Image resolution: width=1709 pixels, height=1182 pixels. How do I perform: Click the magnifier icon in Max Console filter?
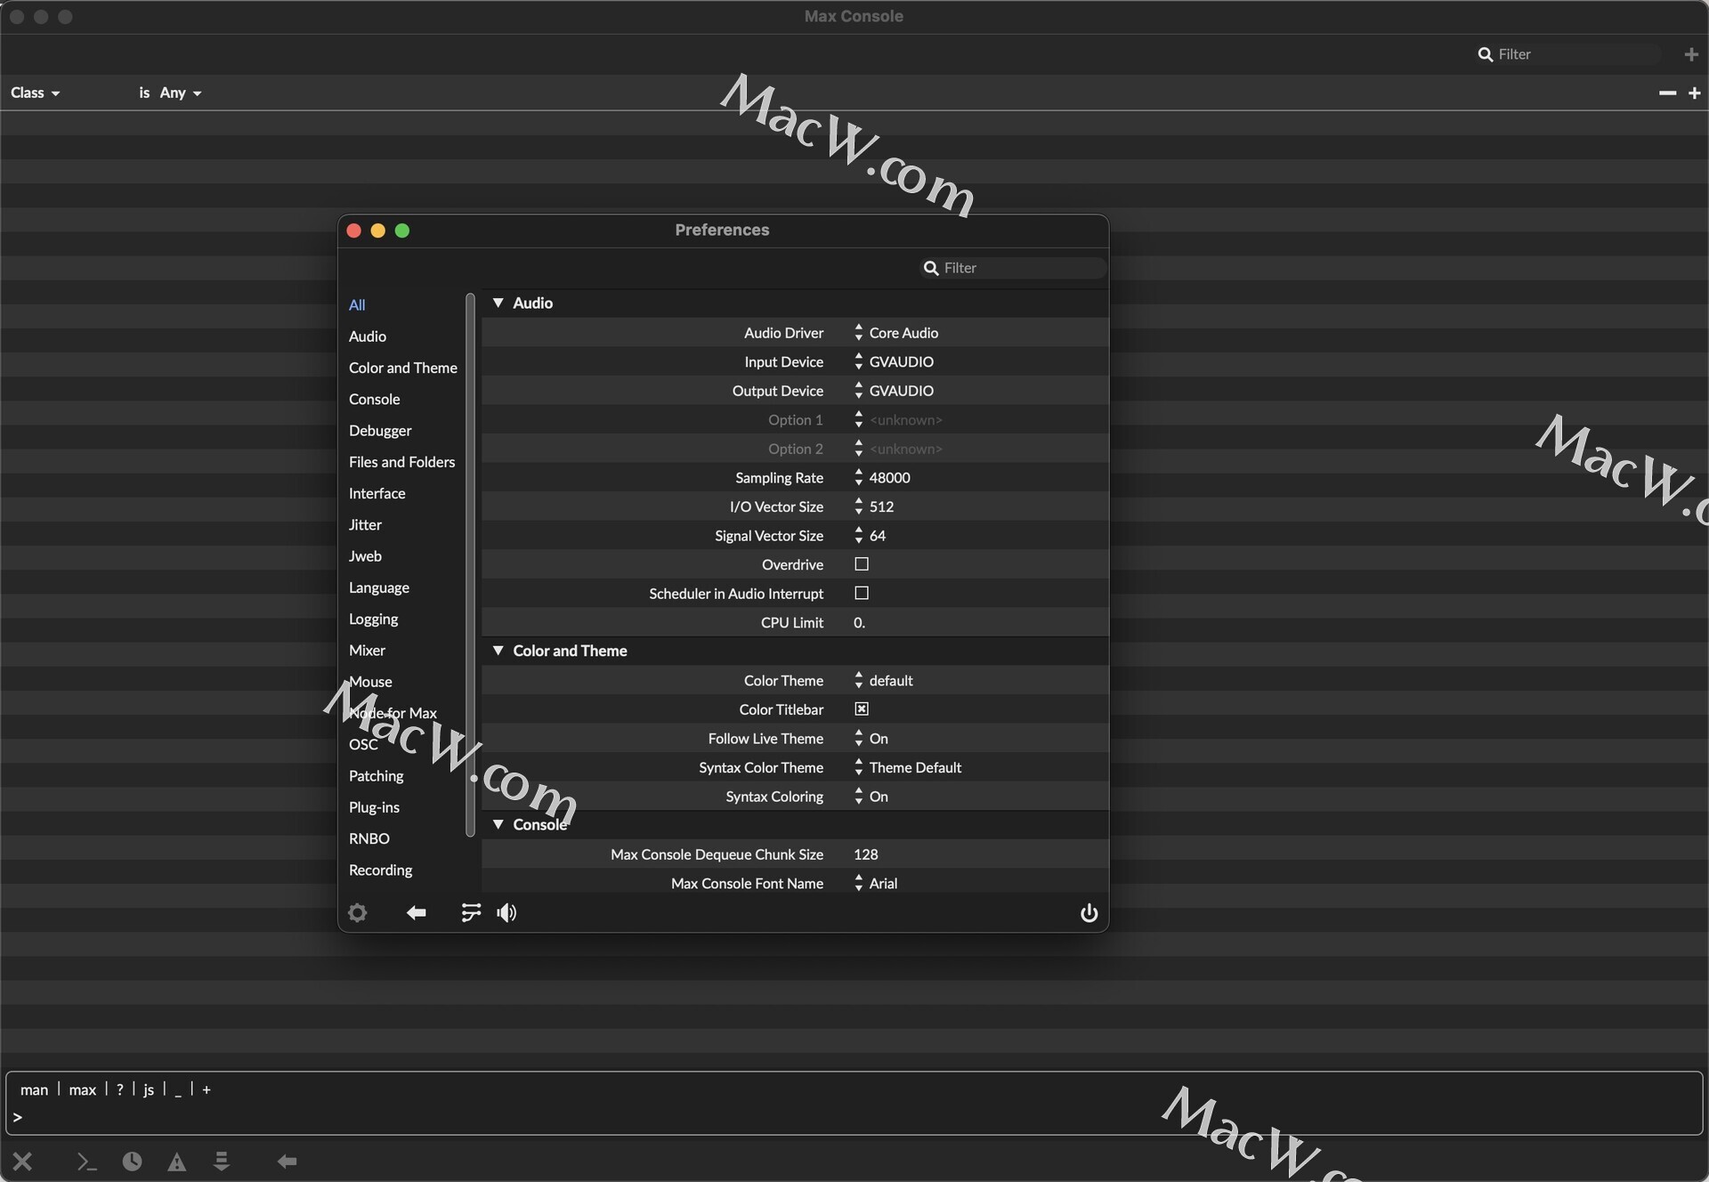click(x=1485, y=54)
